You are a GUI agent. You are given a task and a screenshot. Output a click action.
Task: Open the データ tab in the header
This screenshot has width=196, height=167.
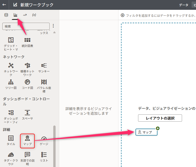click(x=184, y=5)
